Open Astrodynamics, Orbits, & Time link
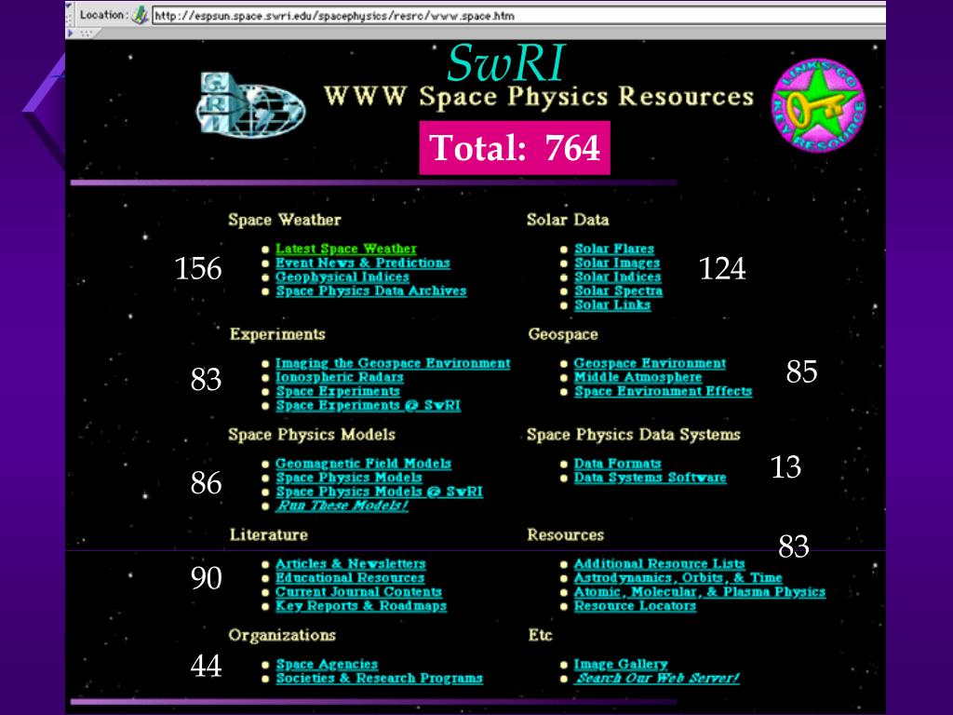Viewport: 953px width, 715px height. 678,577
